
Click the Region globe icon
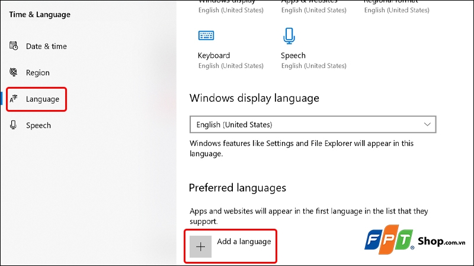click(x=14, y=73)
